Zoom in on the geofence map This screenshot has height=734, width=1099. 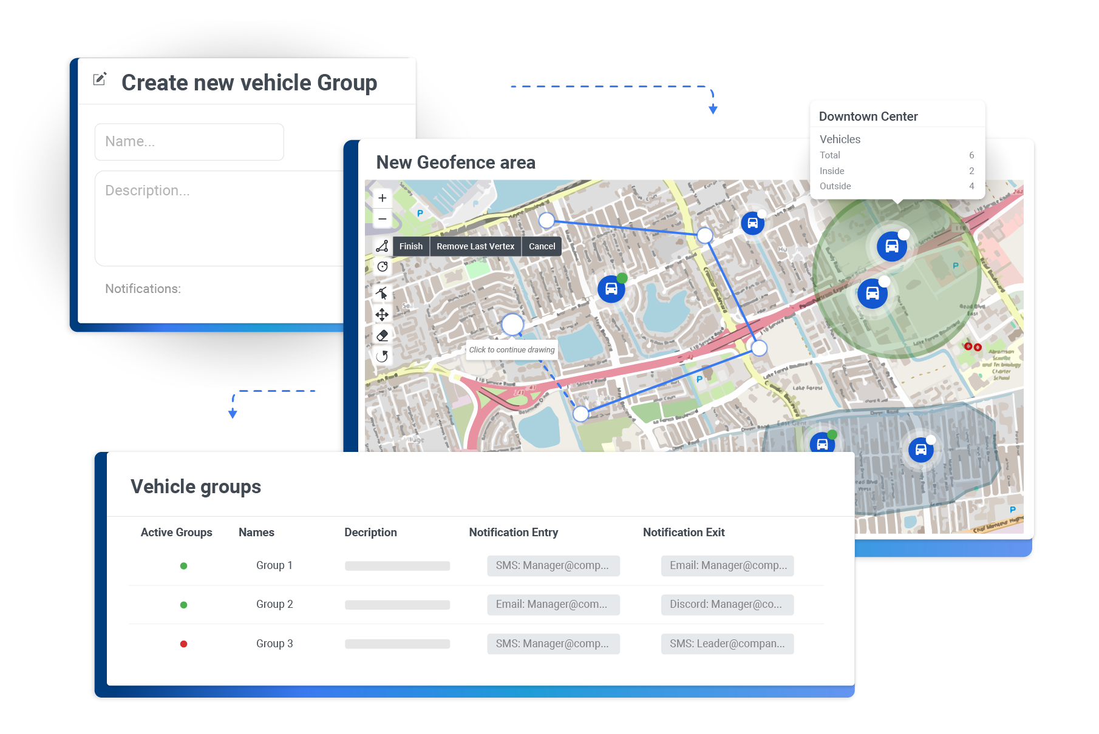(x=383, y=197)
